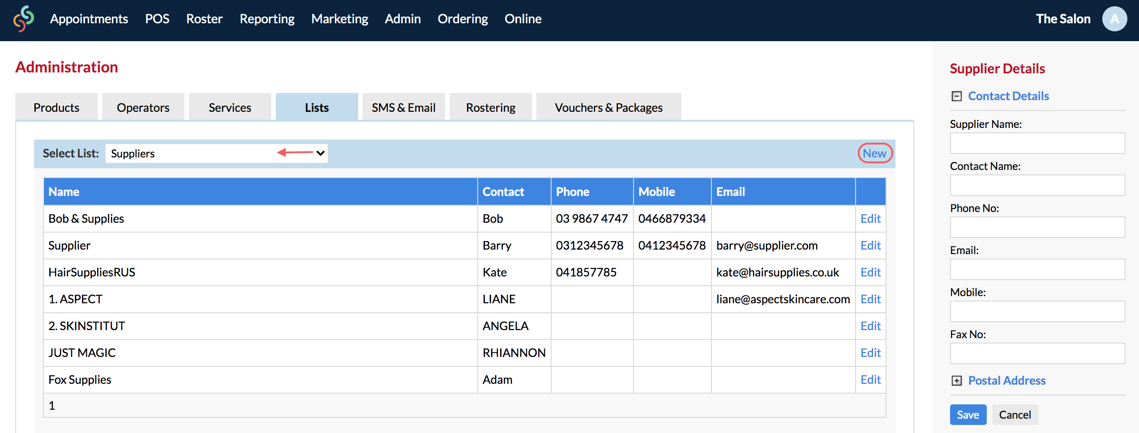Edit the 2. SKINSTITUT supplier row
Image resolution: width=1139 pixels, height=433 pixels.
click(x=870, y=326)
